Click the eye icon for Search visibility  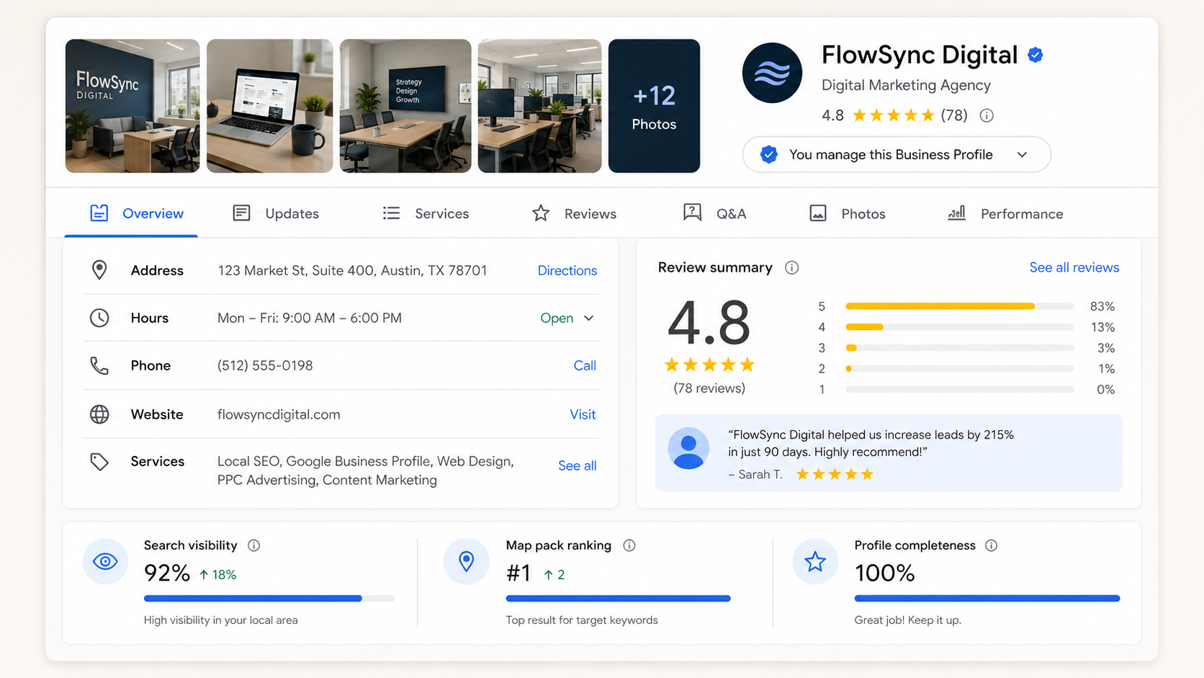(x=105, y=561)
